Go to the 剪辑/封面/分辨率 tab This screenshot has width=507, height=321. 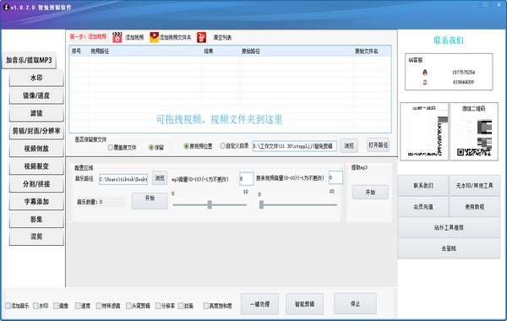[36, 131]
